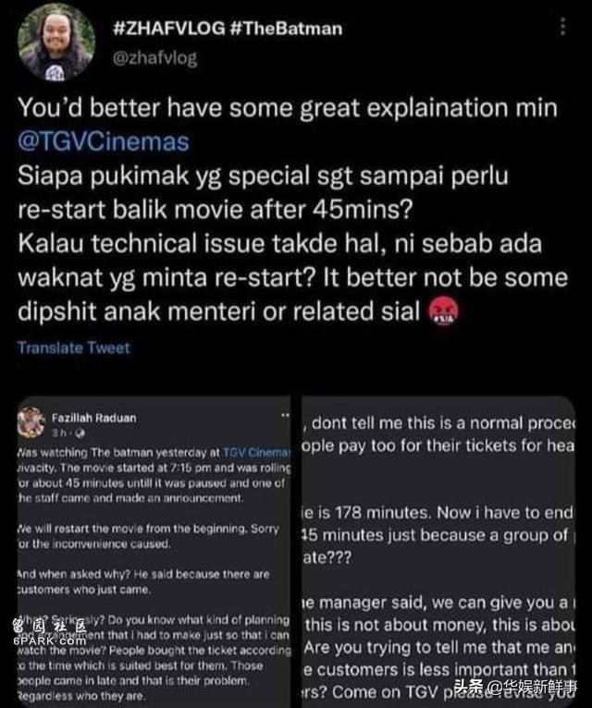Click the angry red face emoji
Screen dimensions: 592x708
(x=443, y=311)
